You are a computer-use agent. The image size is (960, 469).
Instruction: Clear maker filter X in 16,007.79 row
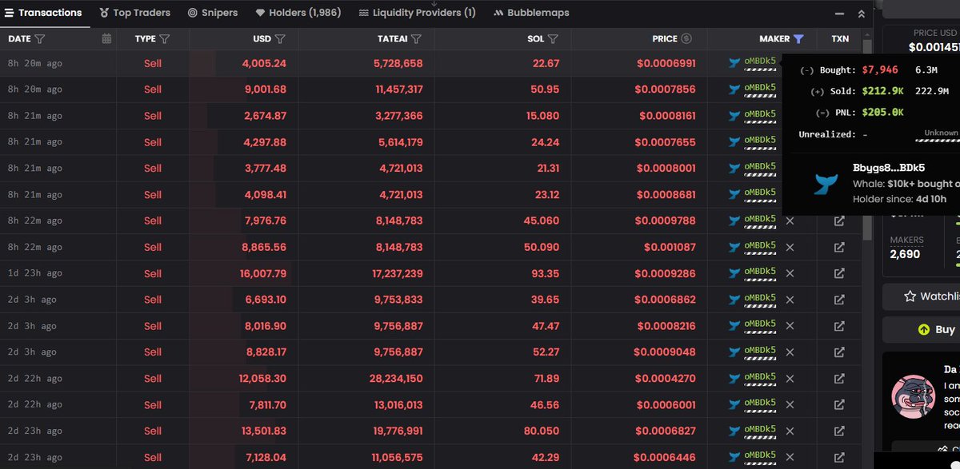(x=790, y=273)
